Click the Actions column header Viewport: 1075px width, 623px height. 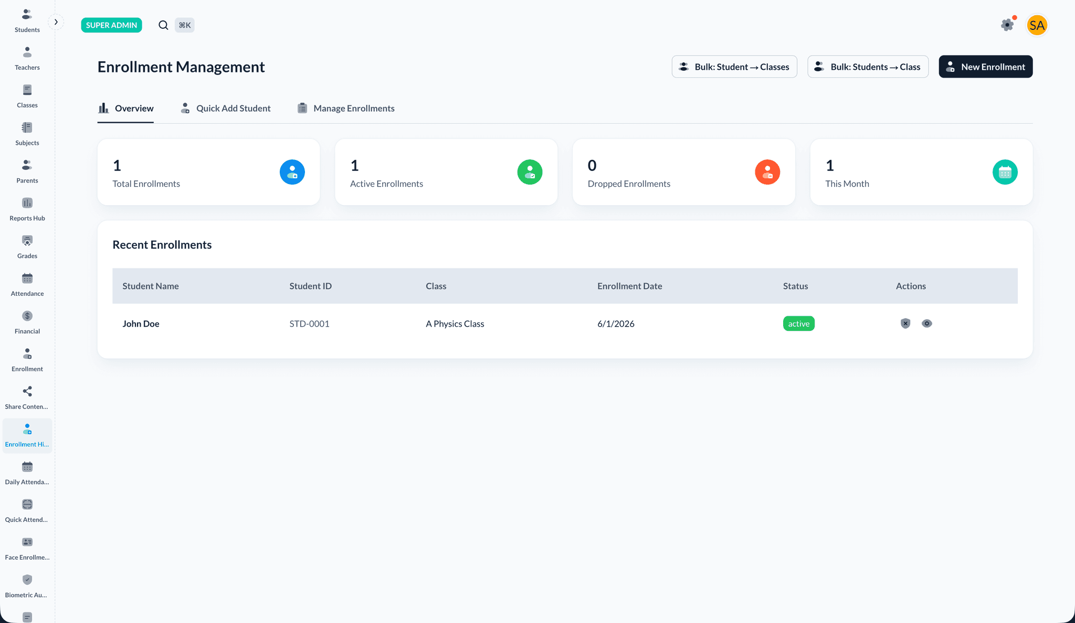click(x=911, y=286)
